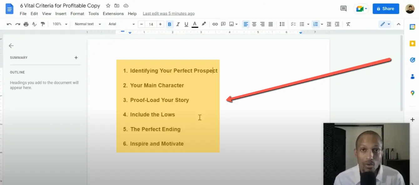Open Google Keep from the side panel
Image resolution: width=419 pixels, height=185 pixels.
(x=412, y=44)
